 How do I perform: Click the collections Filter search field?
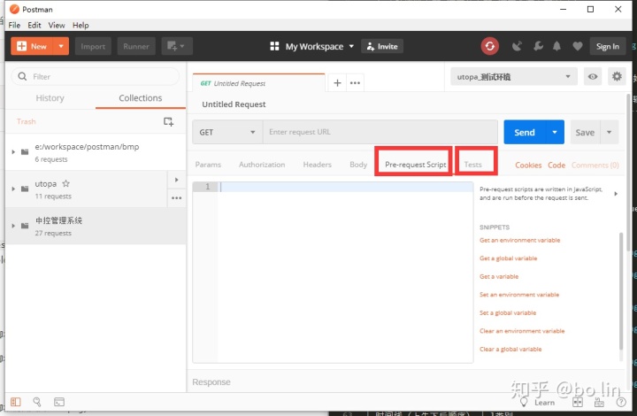pos(95,76)
